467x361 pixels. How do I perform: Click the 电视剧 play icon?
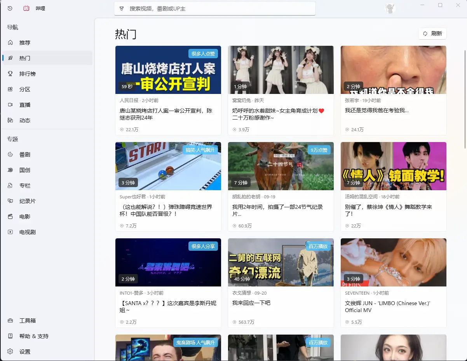tap(10, 232)
